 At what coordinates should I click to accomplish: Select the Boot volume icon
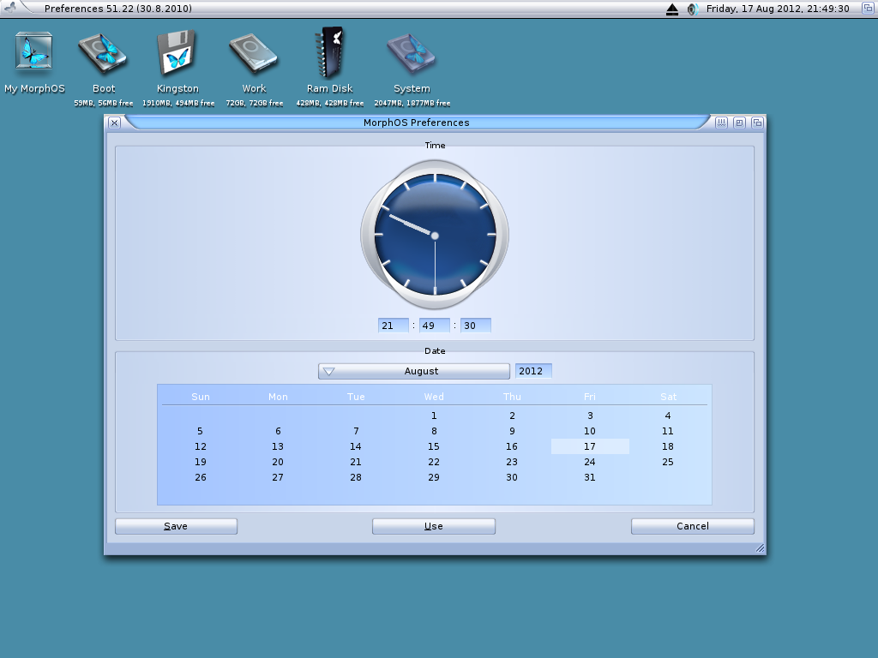click(103, 54)
